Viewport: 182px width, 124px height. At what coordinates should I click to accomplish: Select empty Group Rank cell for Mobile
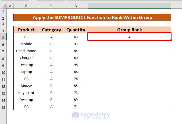(129, 44)
